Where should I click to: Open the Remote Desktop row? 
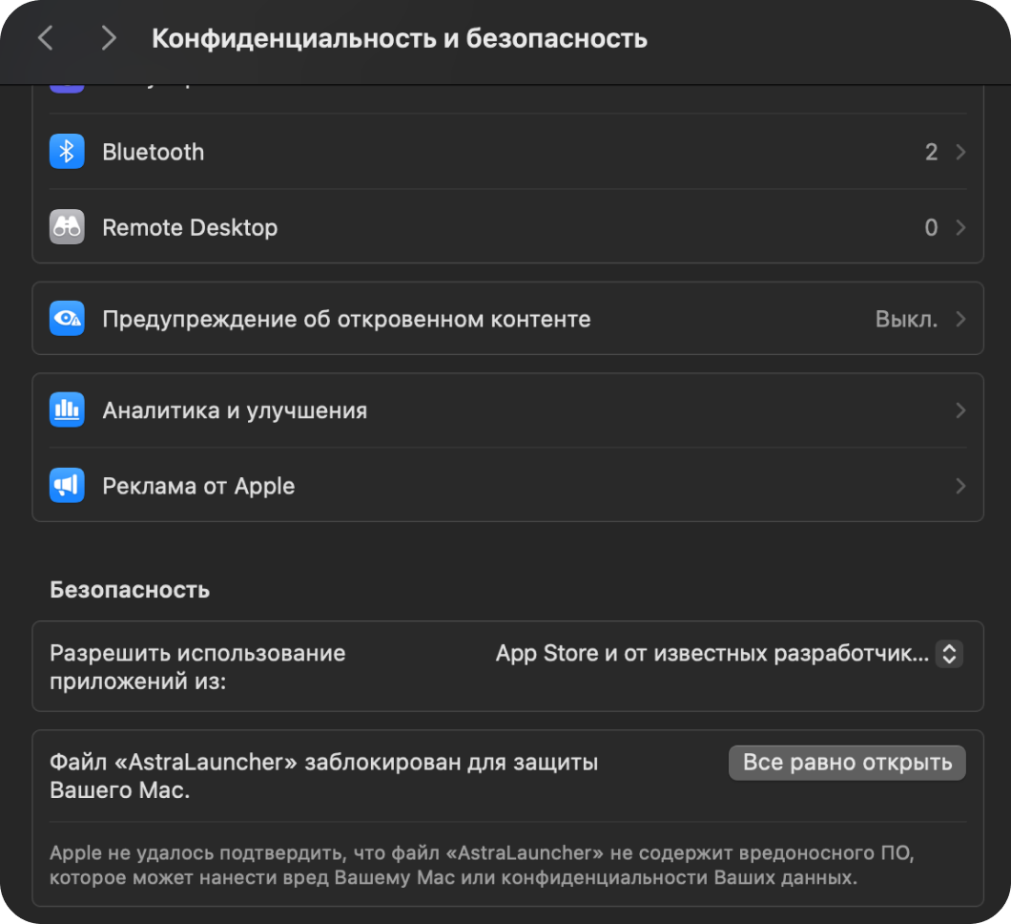(x=508, y=227)
